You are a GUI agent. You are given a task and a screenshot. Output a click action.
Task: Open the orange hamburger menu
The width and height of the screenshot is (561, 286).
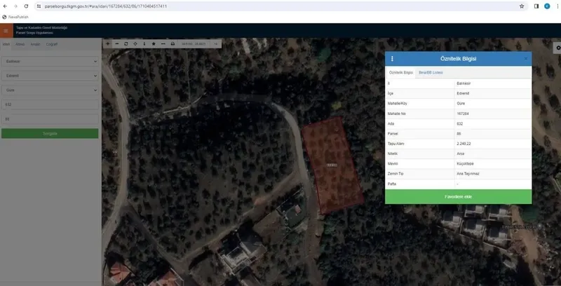point(6,31)
